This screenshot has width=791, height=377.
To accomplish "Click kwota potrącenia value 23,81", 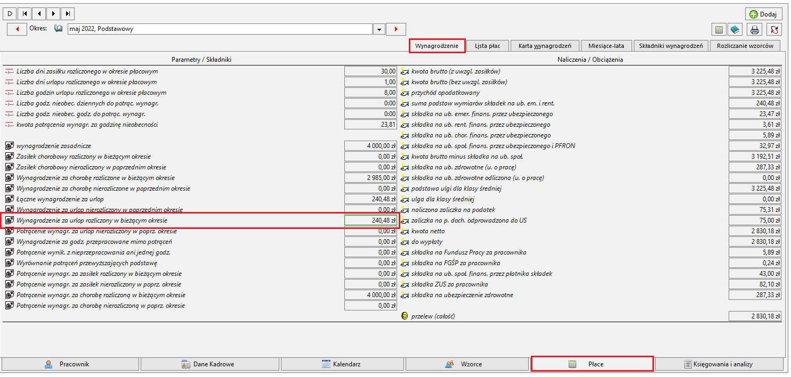I will tap(371, 124).
